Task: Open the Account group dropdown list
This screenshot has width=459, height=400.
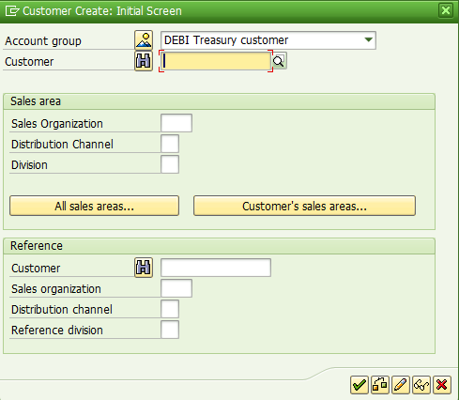Action: [369, 40]
